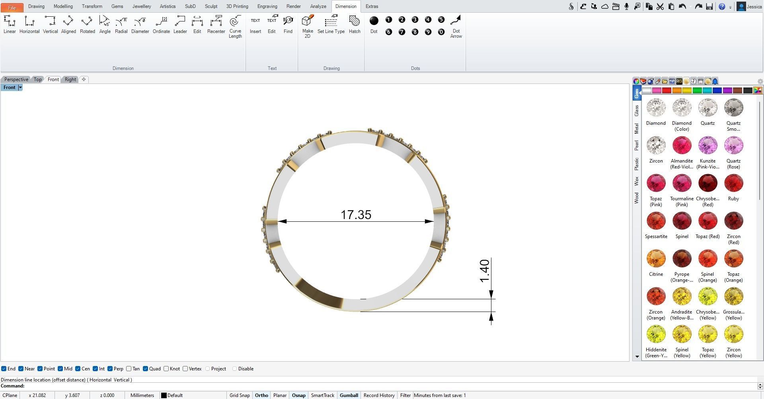
Task: Toggle Grid Snap in the status bar
Action: coord(240,395)
